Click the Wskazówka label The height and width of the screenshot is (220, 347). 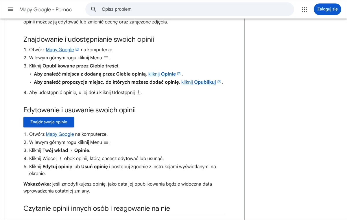coord(37,184)
